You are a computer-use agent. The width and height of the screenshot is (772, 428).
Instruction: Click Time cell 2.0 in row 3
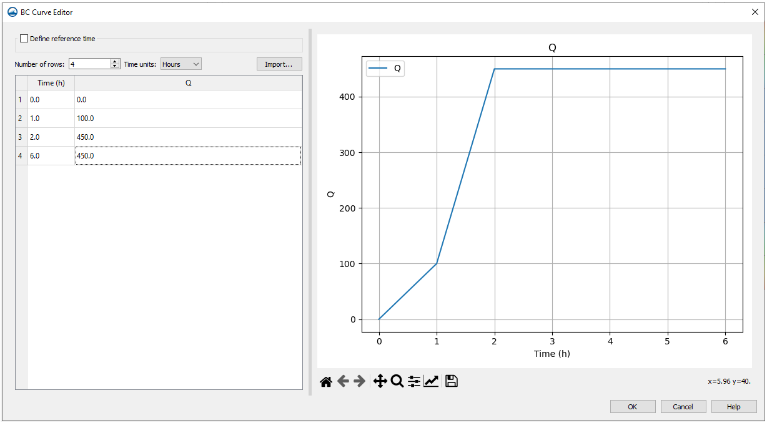pyautogui.click(x=51, y=137)
